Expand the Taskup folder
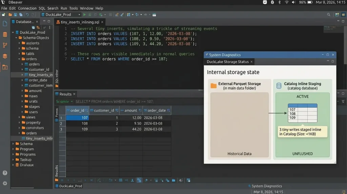This screenshot has height=194, width=347. point(13,160)
